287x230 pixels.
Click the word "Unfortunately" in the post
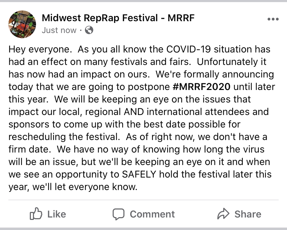click(228, 61)
